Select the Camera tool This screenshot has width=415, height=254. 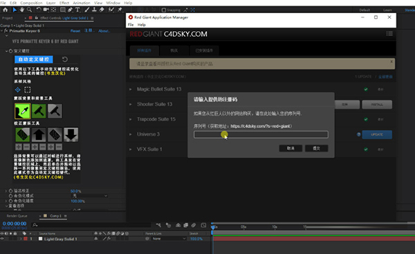[46, 10]
